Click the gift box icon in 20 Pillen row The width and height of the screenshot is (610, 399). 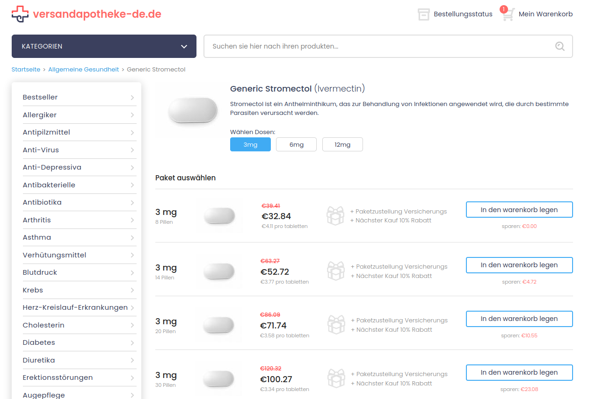coord(336,325)
